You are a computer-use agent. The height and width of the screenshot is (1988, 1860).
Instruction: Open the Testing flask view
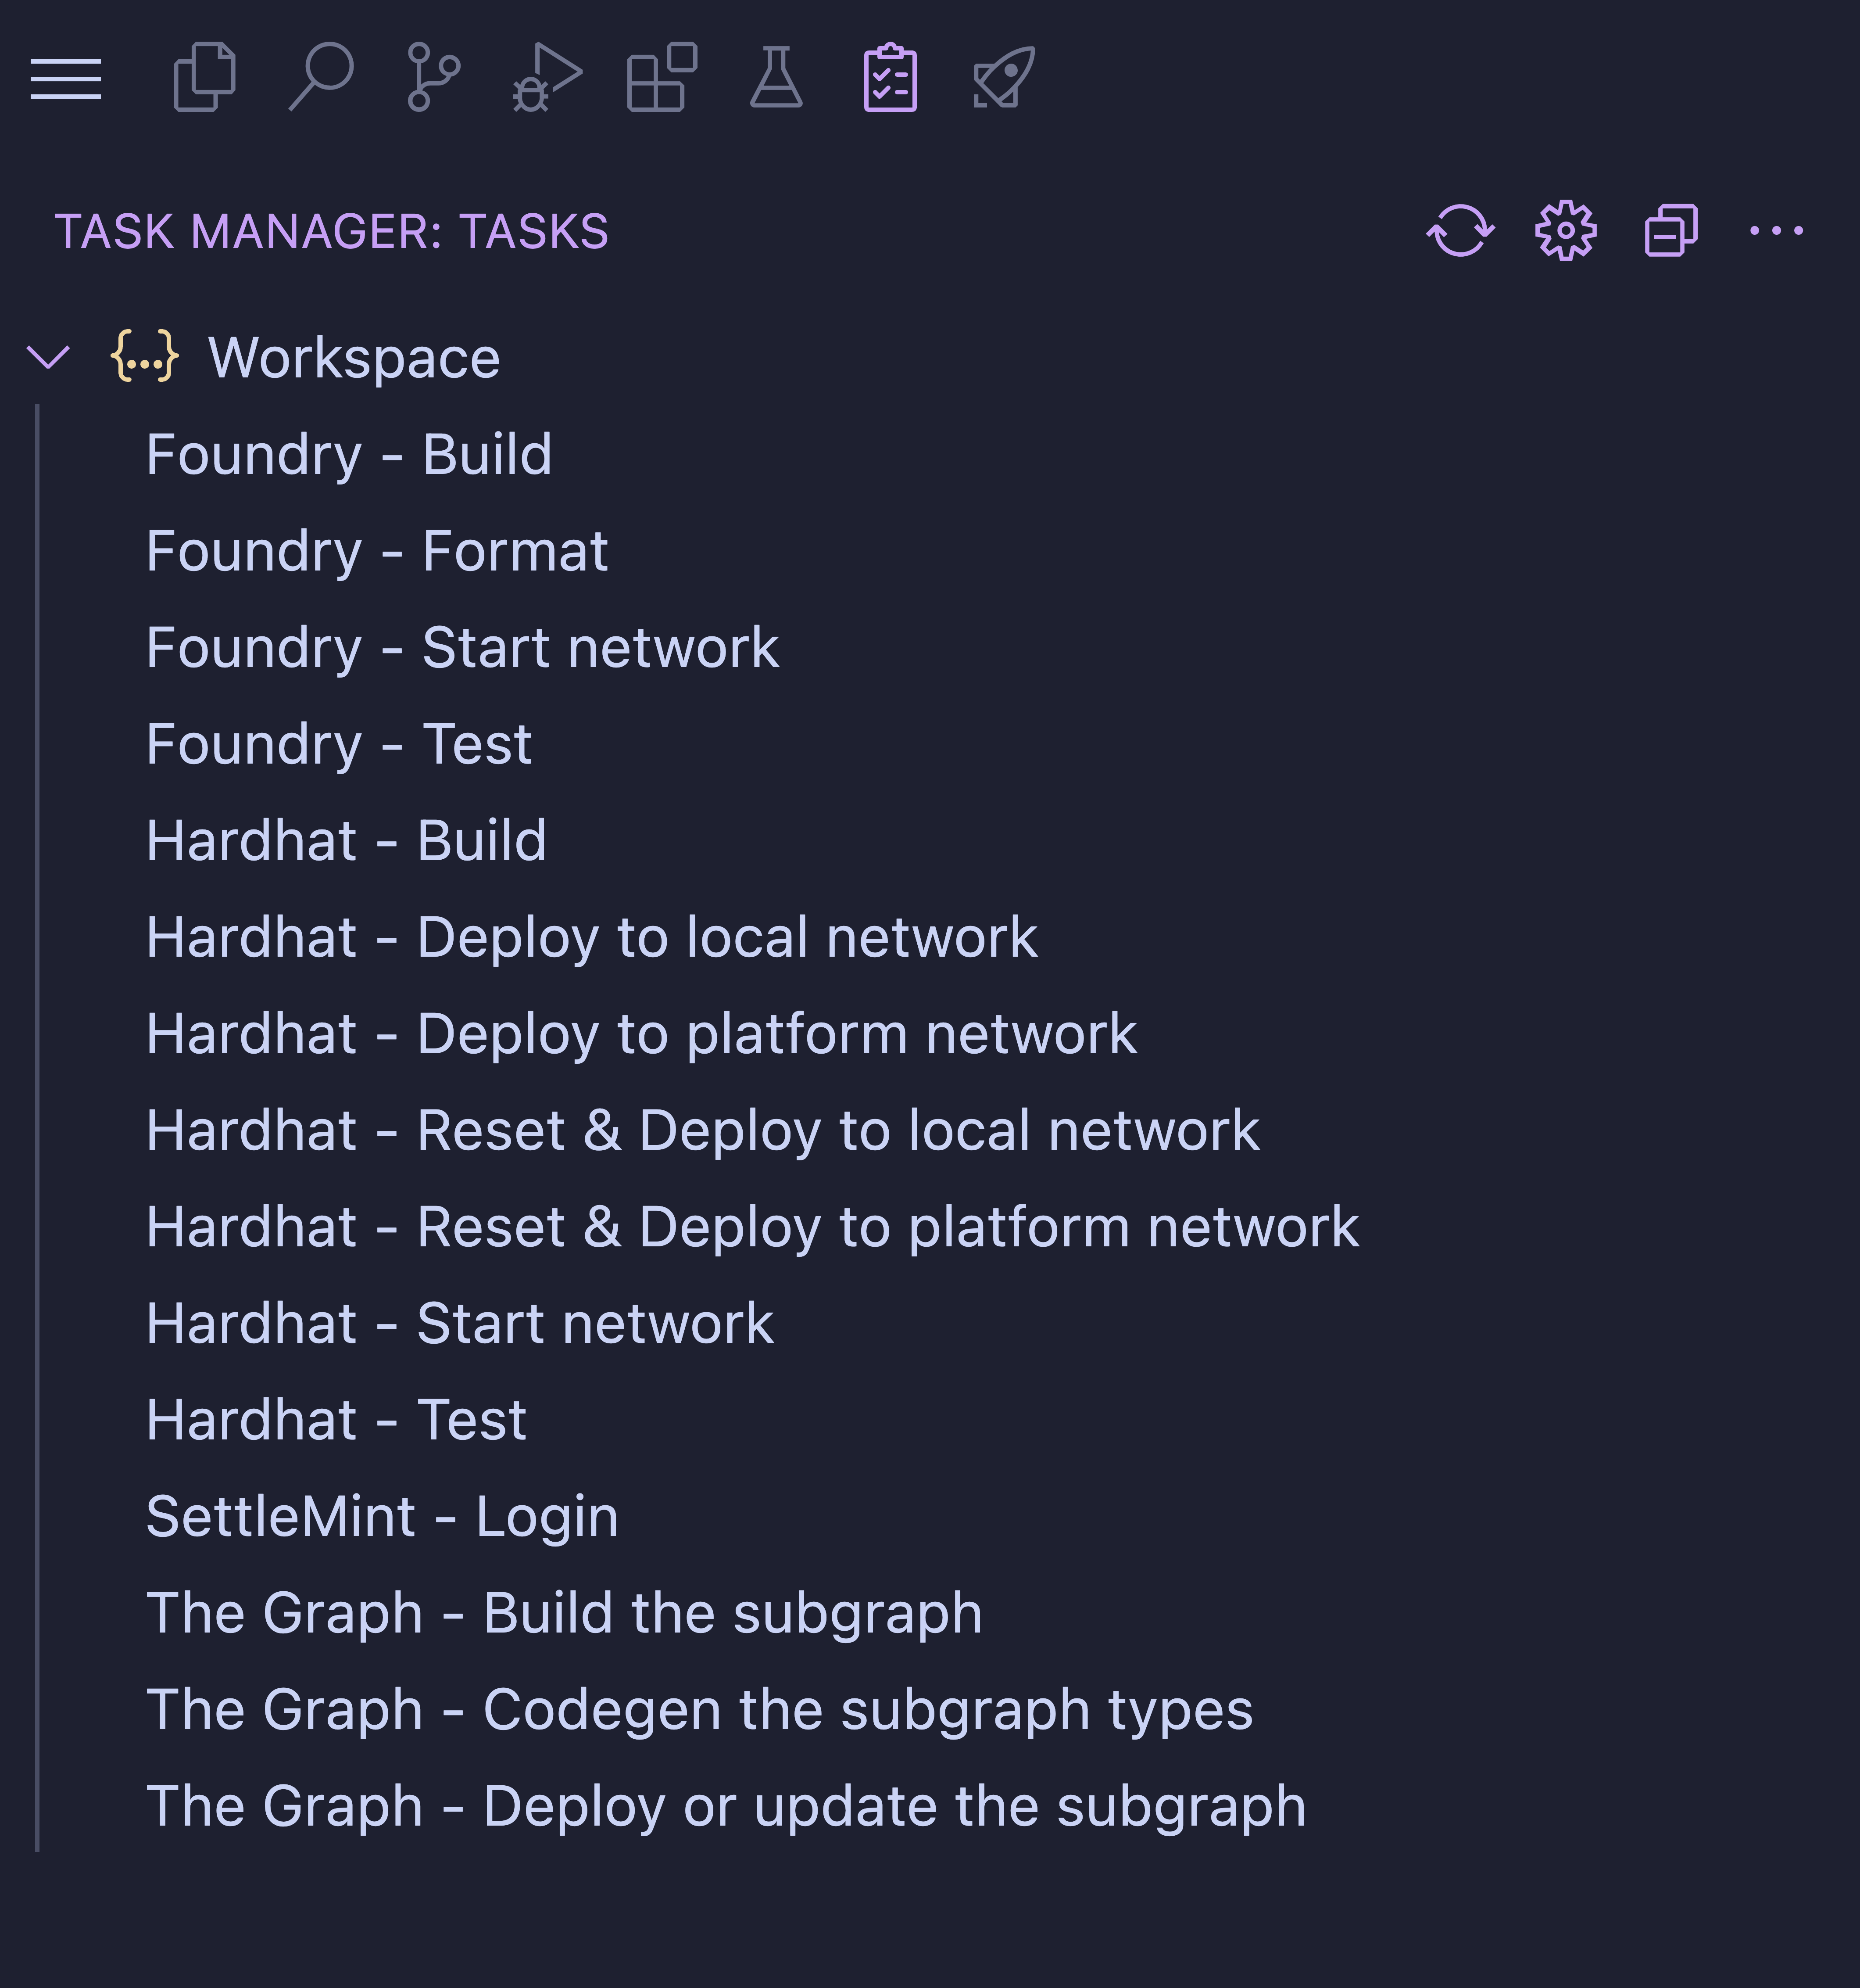tap(776, 77)
